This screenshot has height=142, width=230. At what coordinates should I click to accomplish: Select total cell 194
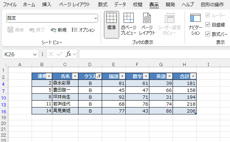(185, 97)
